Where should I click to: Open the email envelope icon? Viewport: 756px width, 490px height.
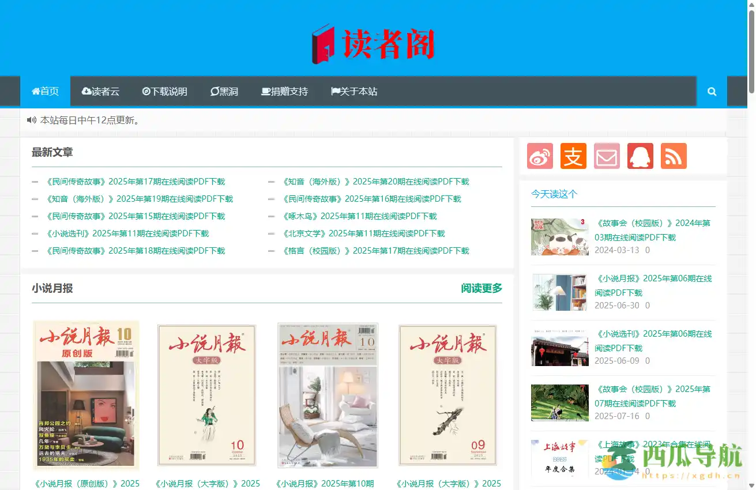[x=606, y=156]
